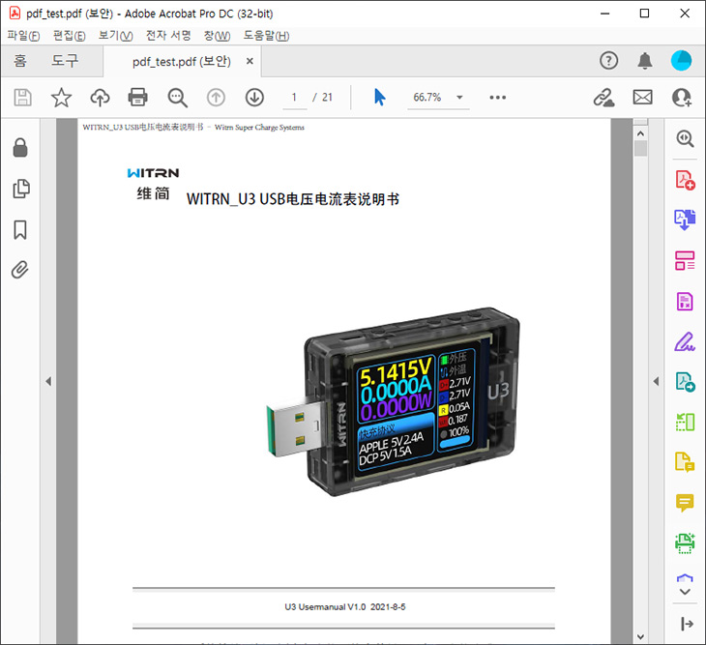Select the pdf_test.pdf document tab

pos(182,62)
